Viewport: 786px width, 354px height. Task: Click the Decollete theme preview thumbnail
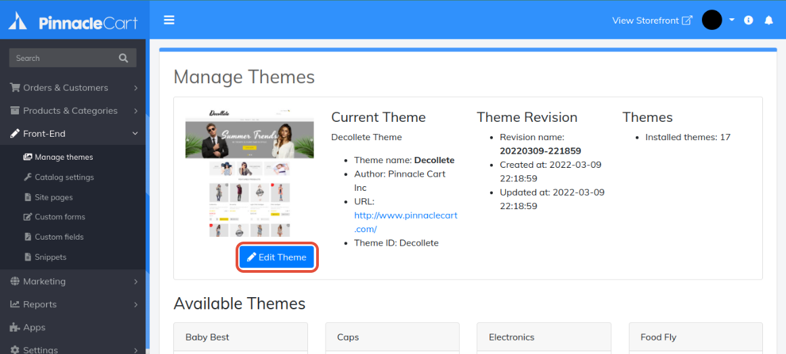250,172
